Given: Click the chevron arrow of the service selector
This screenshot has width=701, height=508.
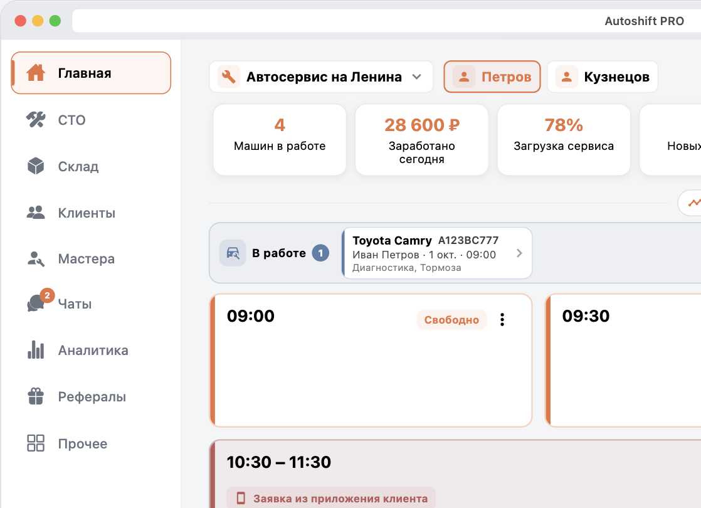Looking at the screenshot, I should tap(417, 77).
